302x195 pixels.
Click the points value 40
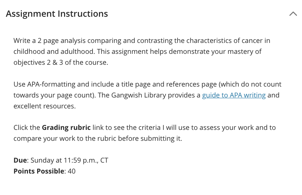pos(72,171)
